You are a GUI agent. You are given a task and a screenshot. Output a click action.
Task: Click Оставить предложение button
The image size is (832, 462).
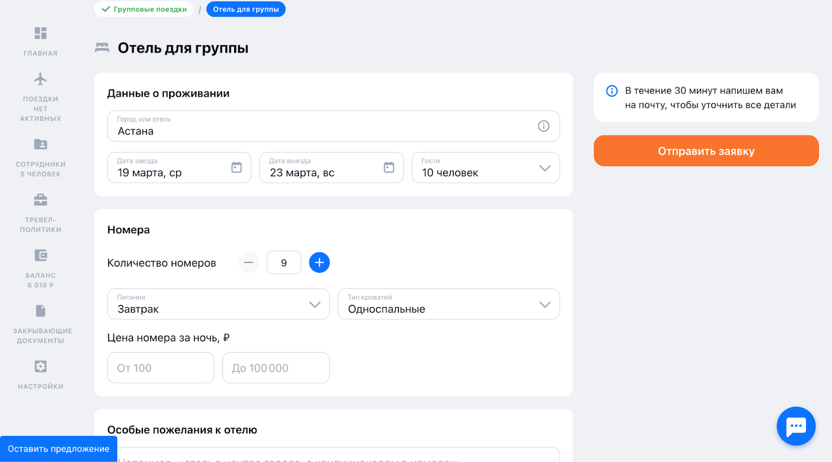coord(59,449)
